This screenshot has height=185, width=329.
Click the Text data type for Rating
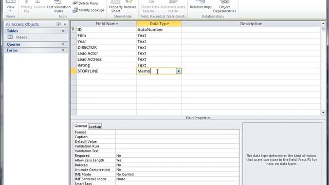click(159, 65)
